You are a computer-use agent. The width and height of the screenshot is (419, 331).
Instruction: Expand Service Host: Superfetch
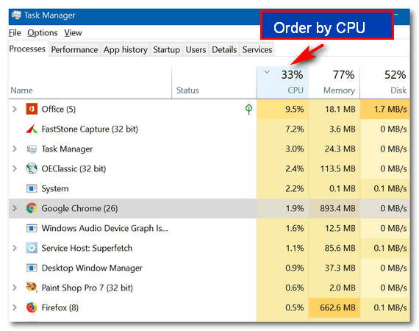15,248
